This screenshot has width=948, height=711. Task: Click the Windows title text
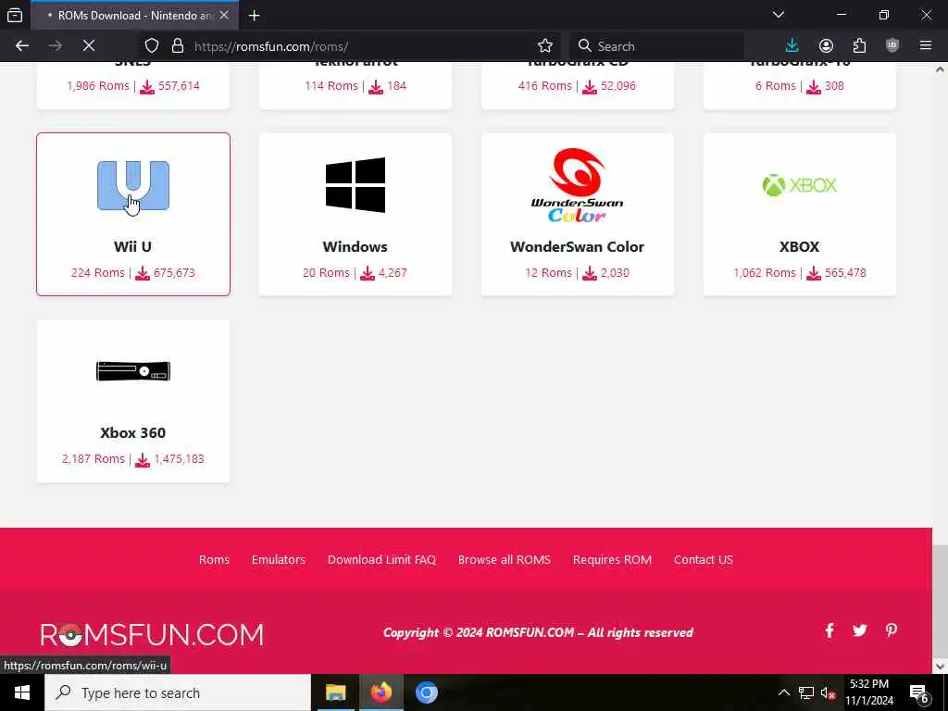click(355, 246)
